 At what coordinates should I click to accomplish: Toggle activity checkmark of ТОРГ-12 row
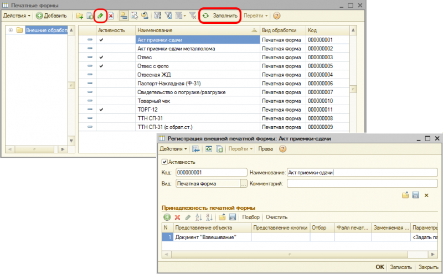tap(101, 110)
